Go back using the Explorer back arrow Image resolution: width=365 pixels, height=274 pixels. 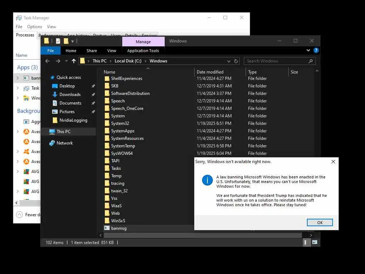pyautogui.click(x=47, y=61)
